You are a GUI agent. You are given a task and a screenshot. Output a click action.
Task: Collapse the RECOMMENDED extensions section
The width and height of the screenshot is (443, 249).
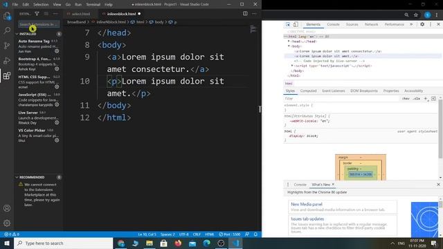[x=17, y=177]
